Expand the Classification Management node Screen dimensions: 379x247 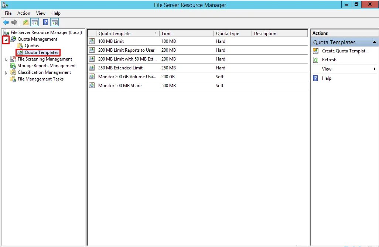coord(6,72)
